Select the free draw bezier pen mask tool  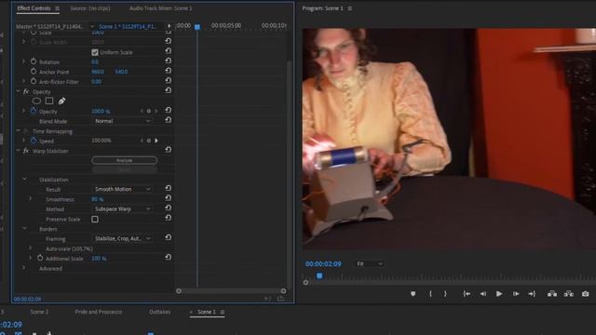point(61,101)
